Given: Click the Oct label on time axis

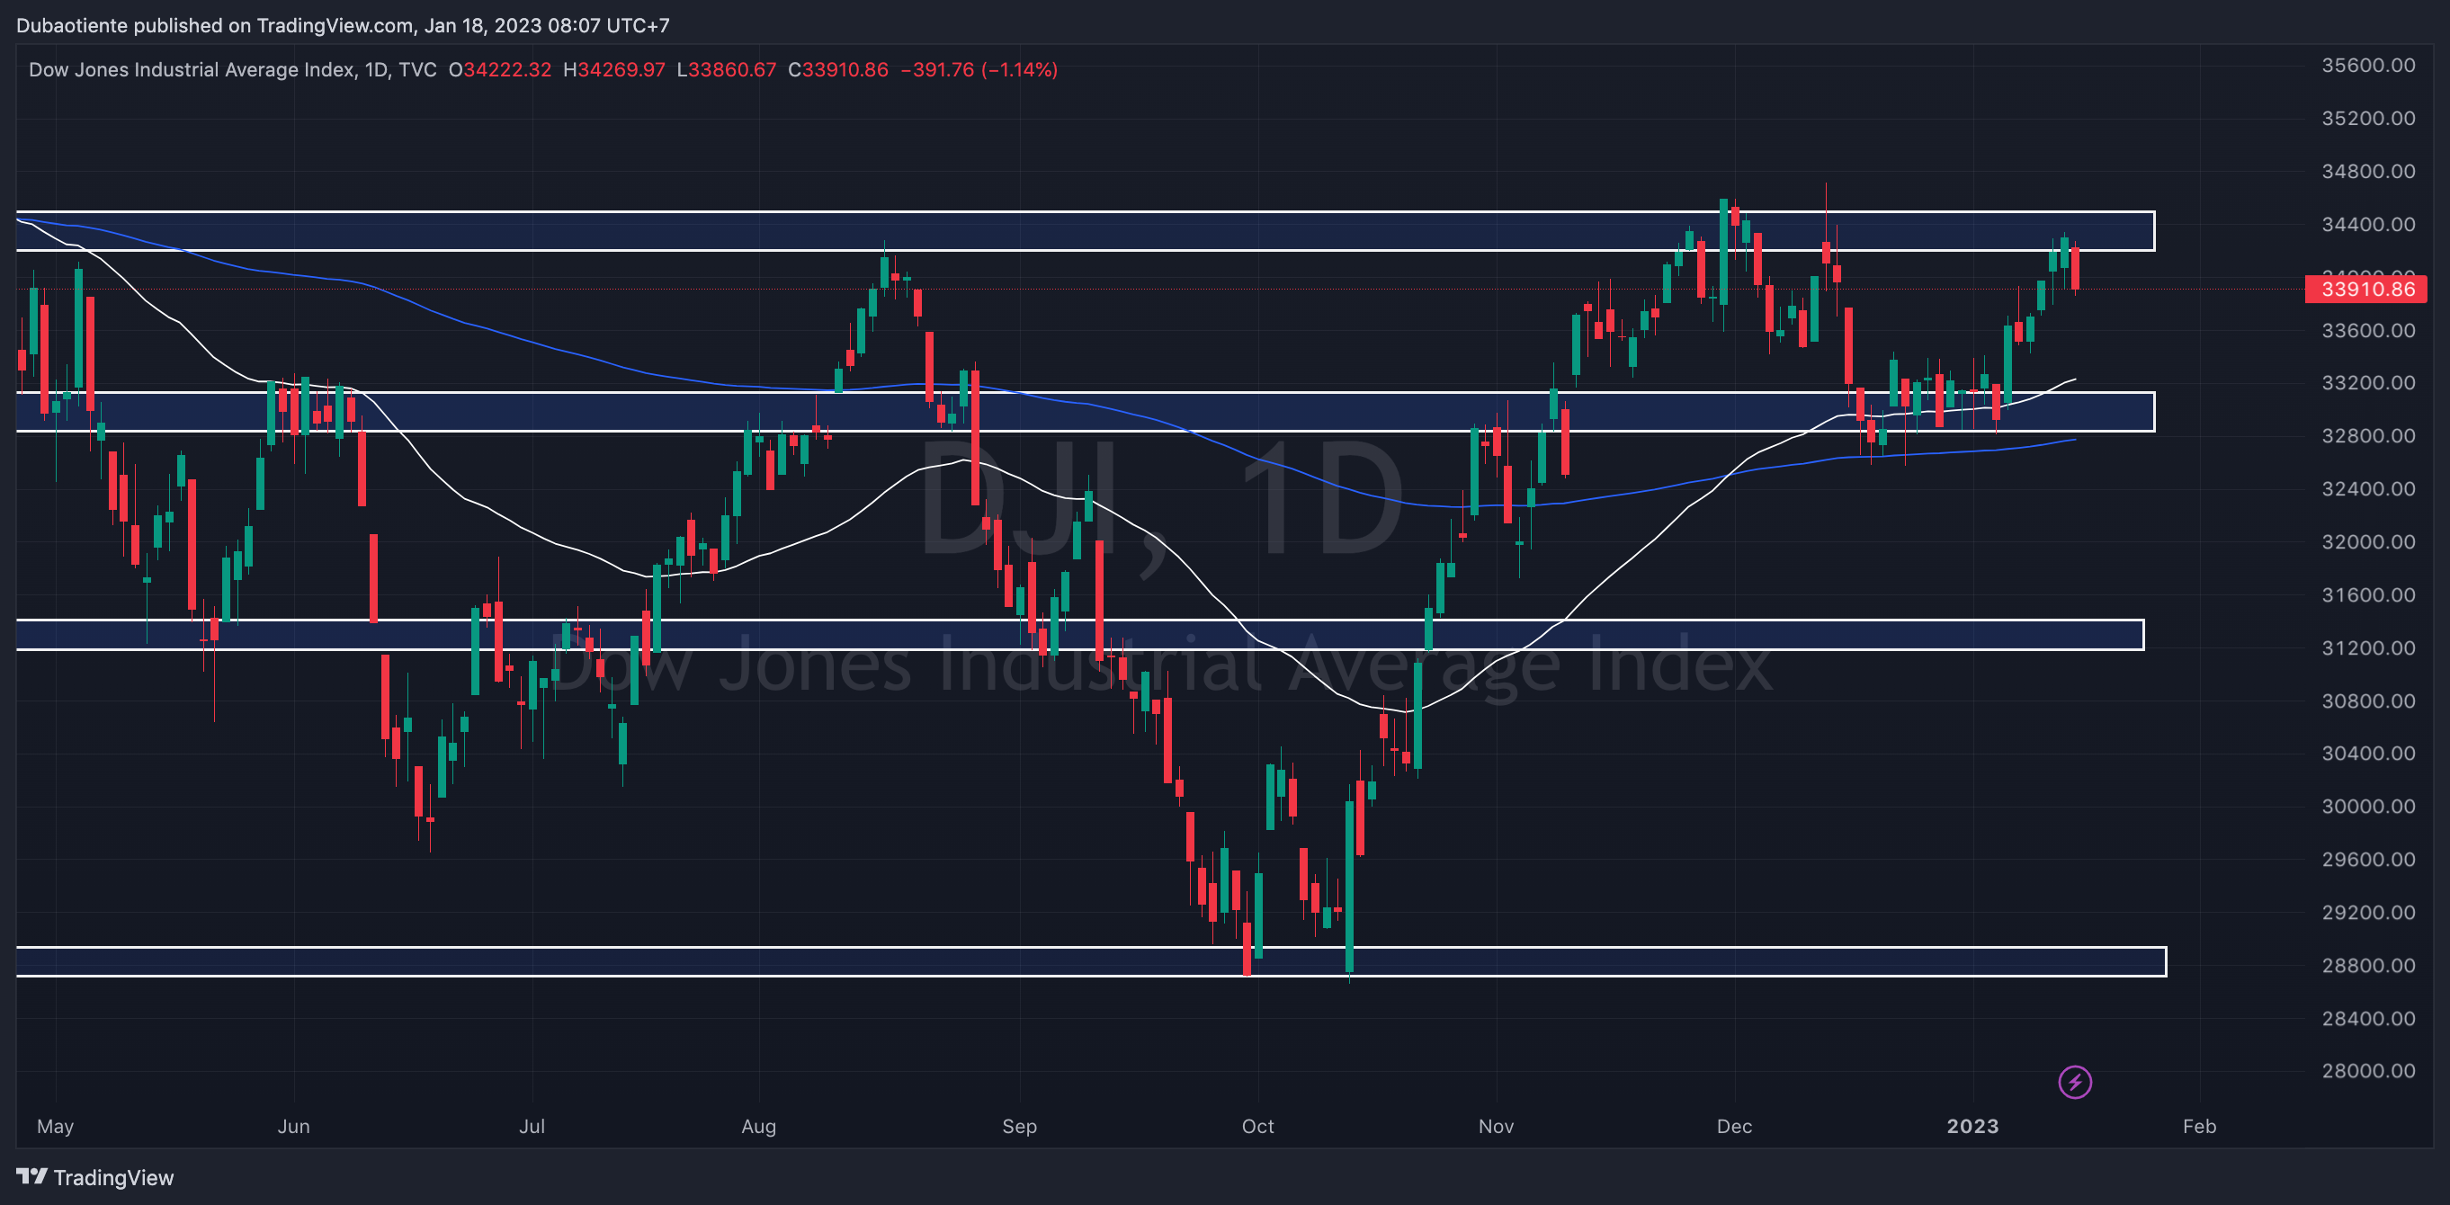Looking at the screenshot, I should [x=1258, y=1127].
